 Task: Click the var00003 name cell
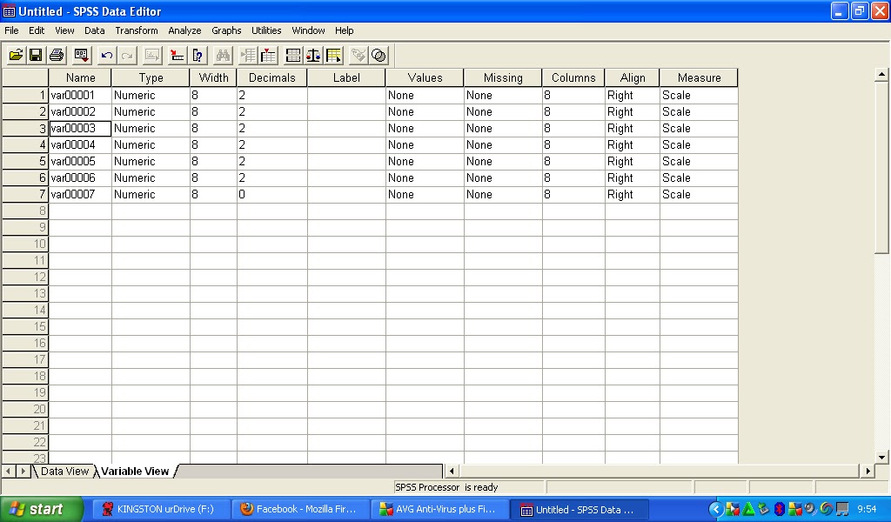click(x=80, y=129)
